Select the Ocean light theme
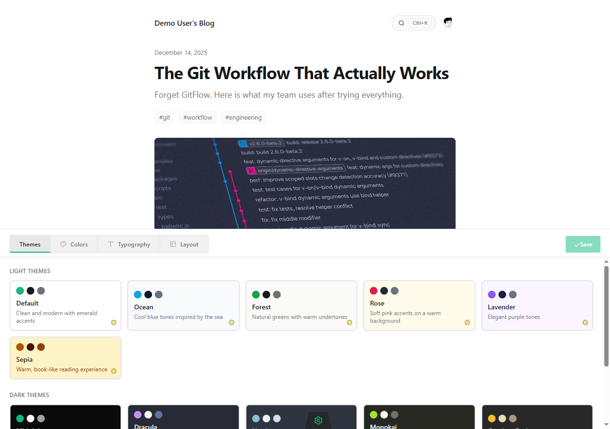 183,306
